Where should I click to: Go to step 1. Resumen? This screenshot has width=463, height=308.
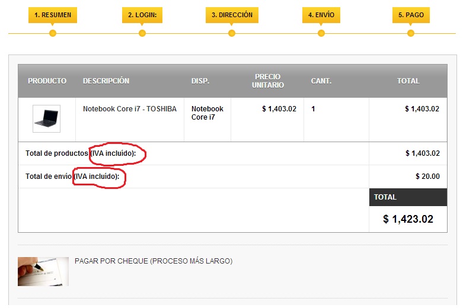click(x=53, y=15)
